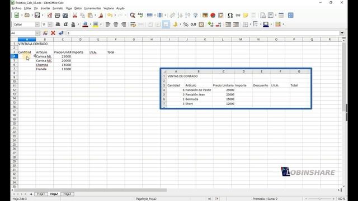
Task: Switch to sheet tab Hoja1
Action: click(x=41, y=194)
